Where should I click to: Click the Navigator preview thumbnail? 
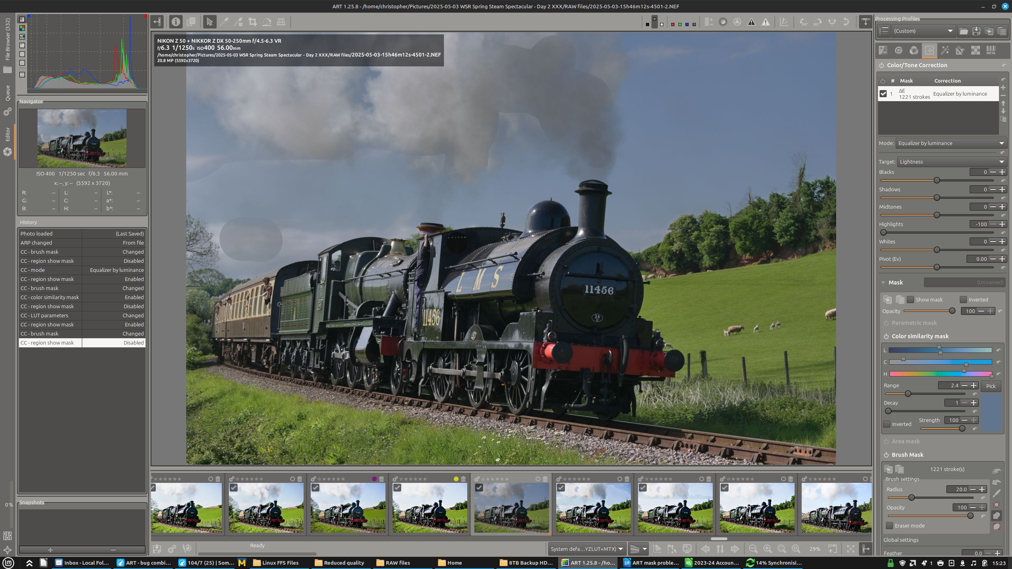tap(82, 138)
